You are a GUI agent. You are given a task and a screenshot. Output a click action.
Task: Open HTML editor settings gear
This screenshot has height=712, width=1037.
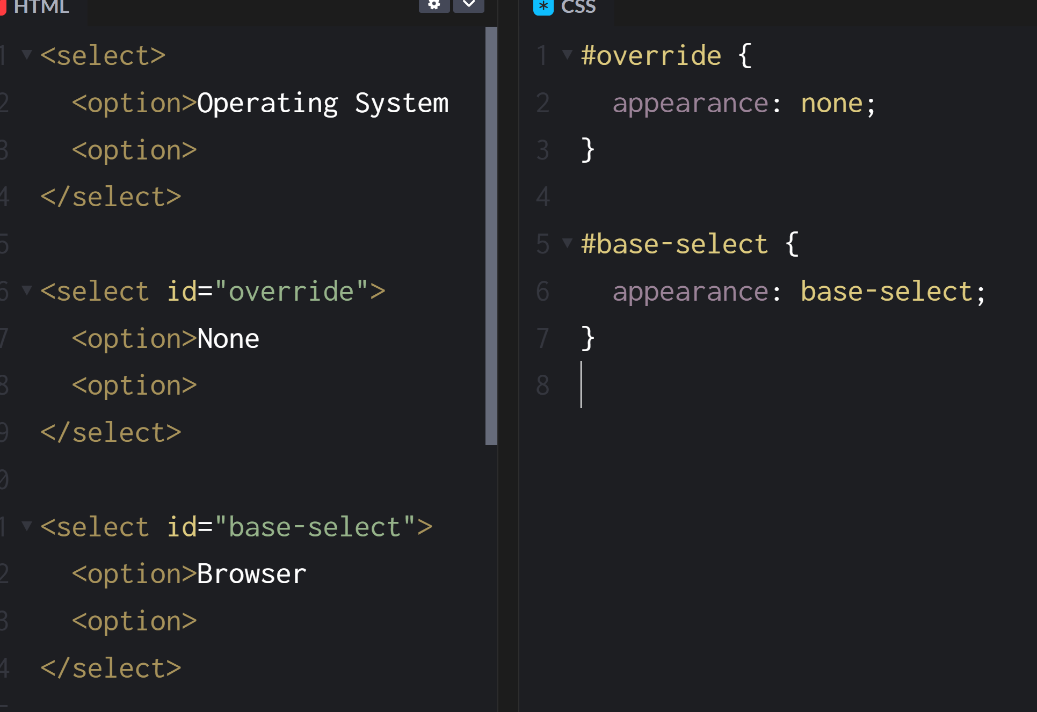tap(434, 5)
